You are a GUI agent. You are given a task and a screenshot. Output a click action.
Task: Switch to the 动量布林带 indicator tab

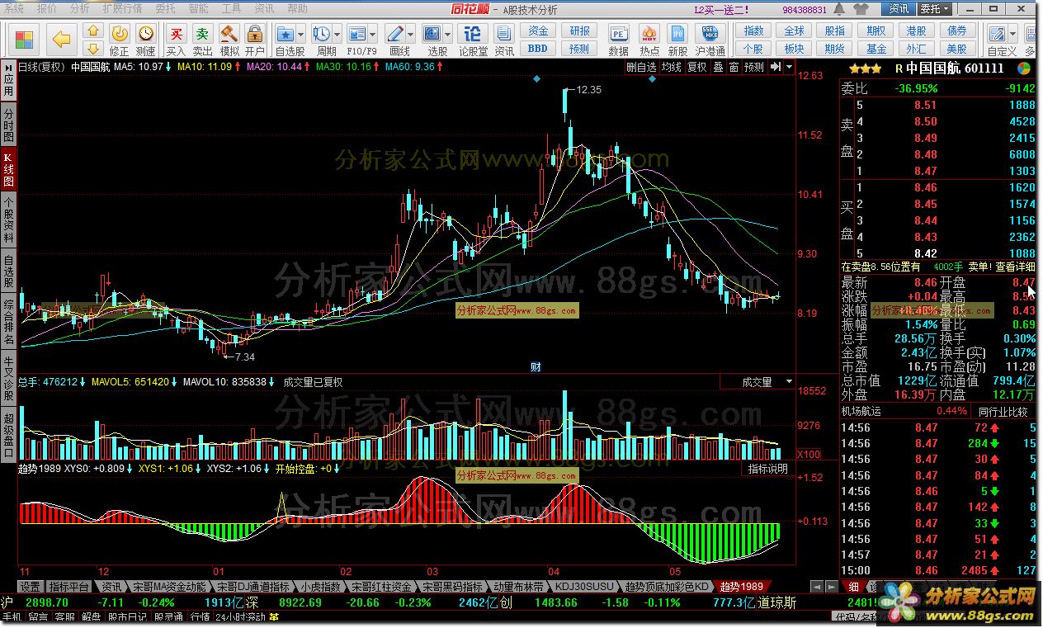518,587
